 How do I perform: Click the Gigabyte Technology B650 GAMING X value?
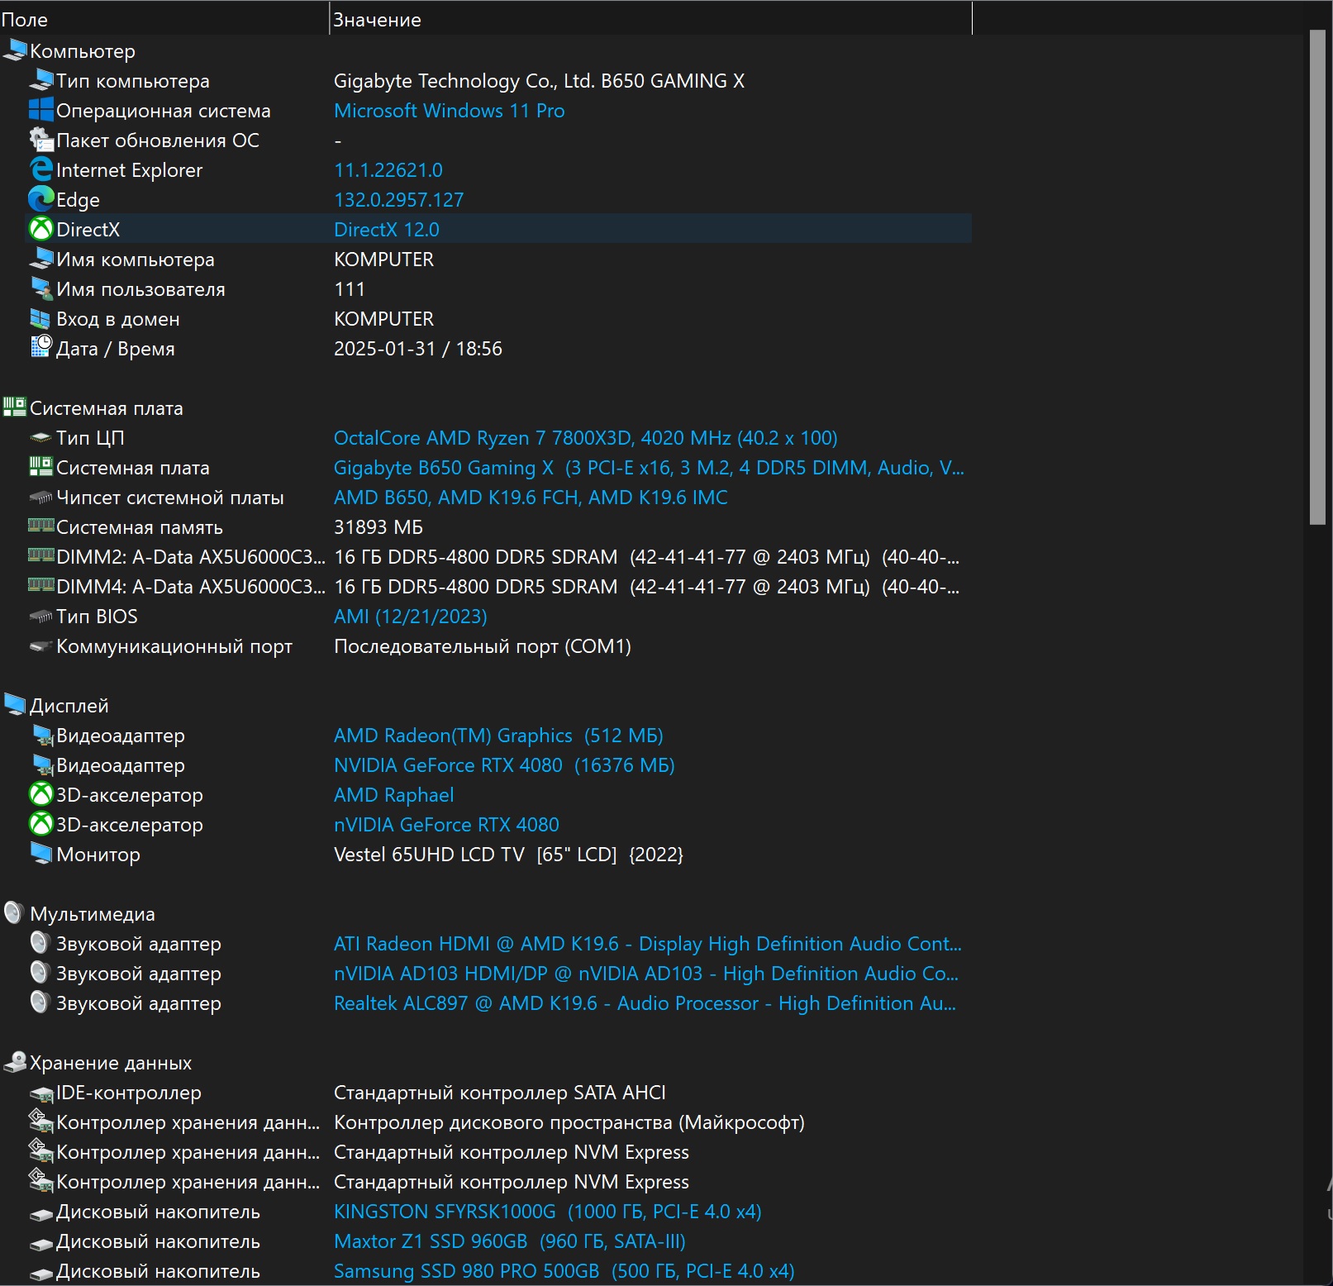pyautogui.click(x=540, y=81)
